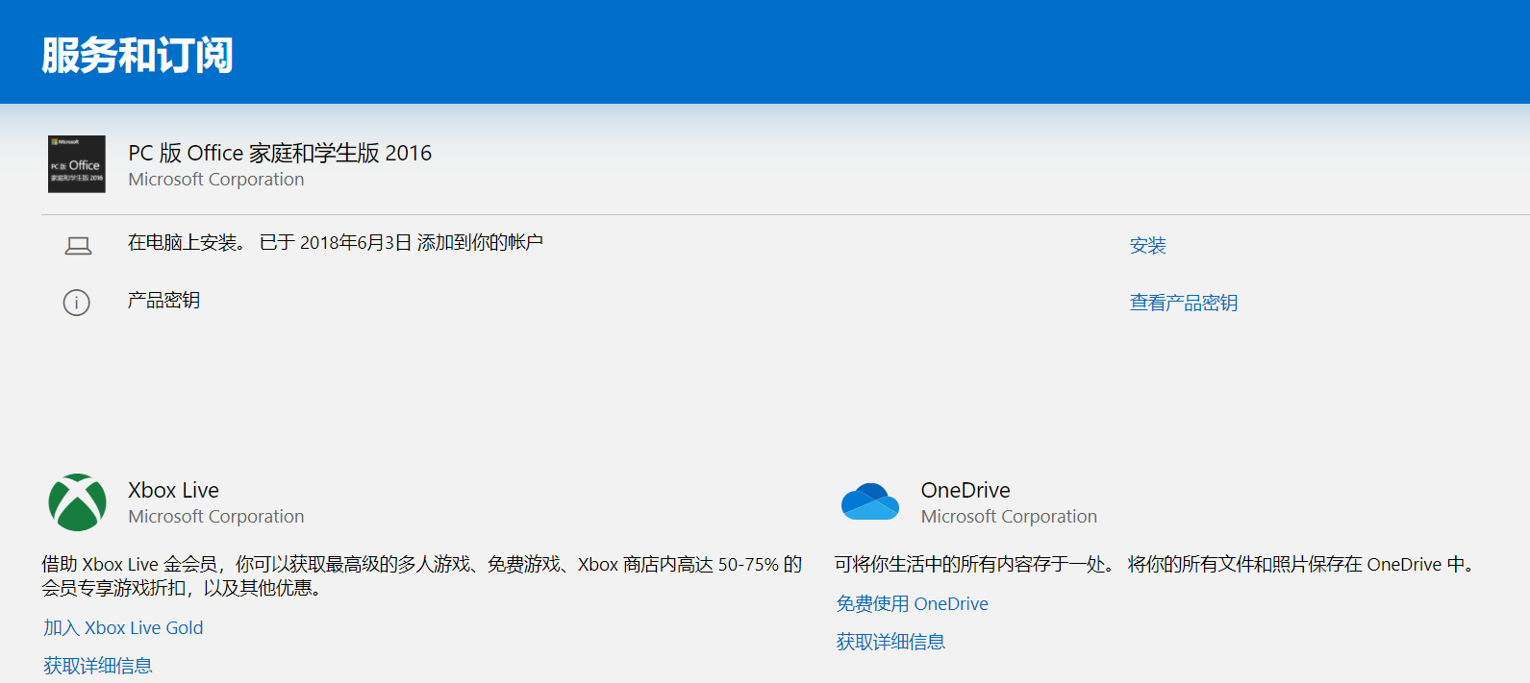Click the 安装 link

pos(1147,246)
